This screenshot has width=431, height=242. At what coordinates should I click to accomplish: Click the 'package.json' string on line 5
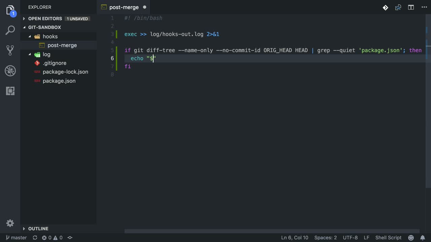[380, 50]
